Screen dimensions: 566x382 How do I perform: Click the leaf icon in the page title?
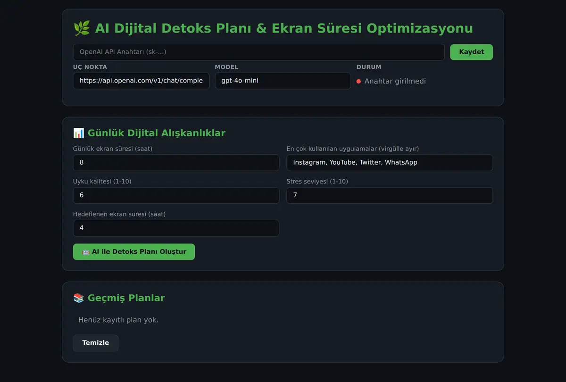[82, 28]
